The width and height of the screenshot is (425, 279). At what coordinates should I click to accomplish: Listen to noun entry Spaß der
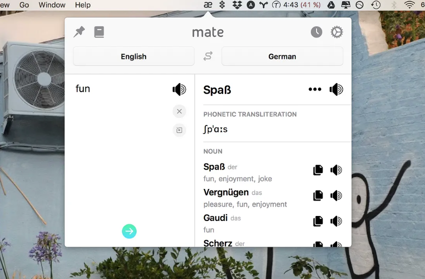(x=336, y=170)
